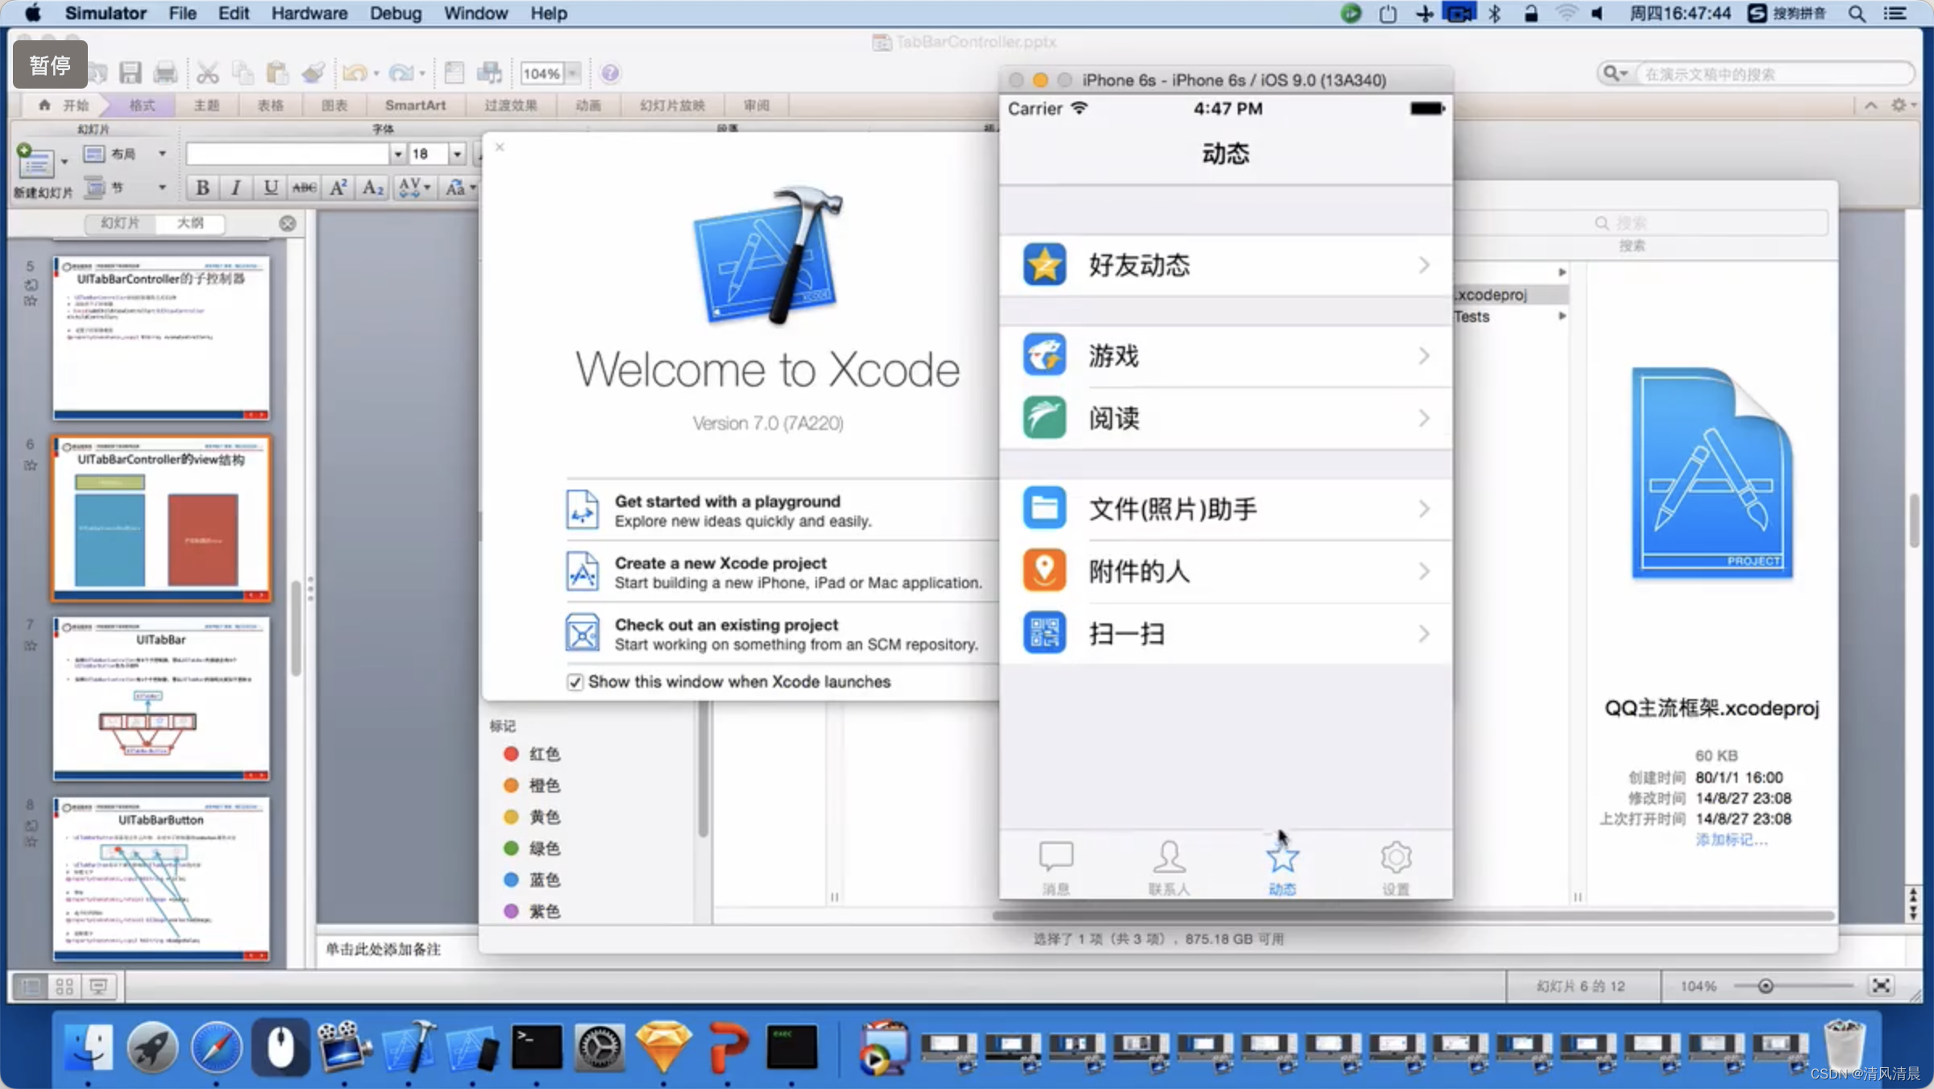
Task: Click 添加标记 link in Finder preview
Action: coord(1731,840)
